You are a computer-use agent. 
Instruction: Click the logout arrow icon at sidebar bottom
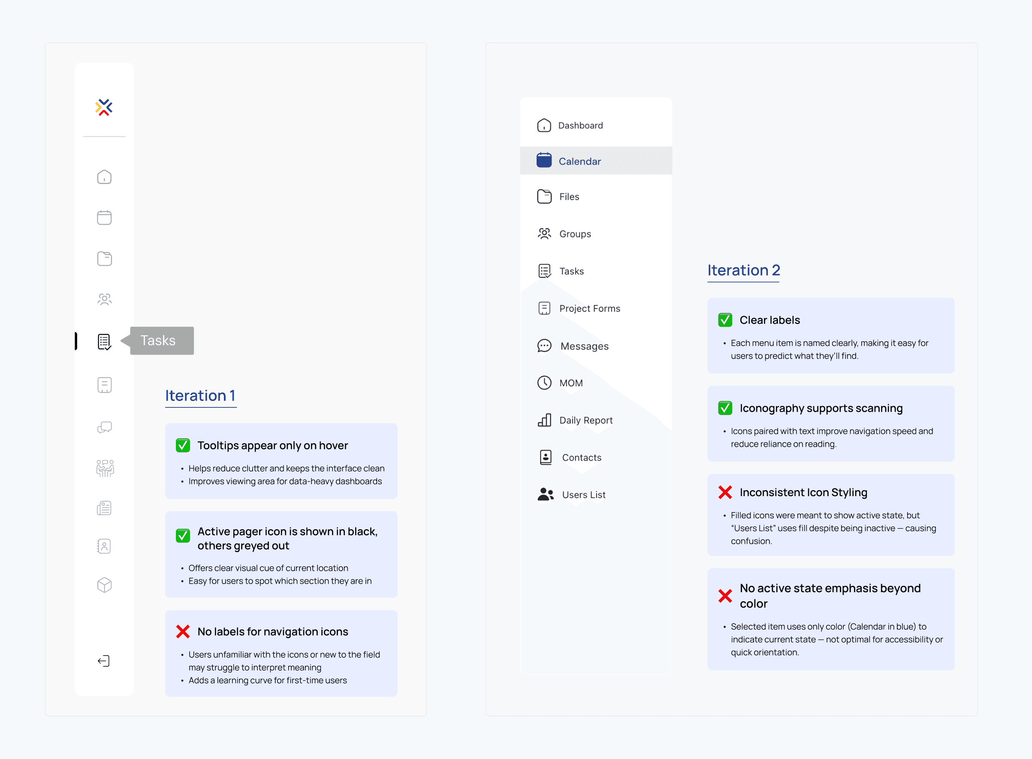click(x=104, y=661)
